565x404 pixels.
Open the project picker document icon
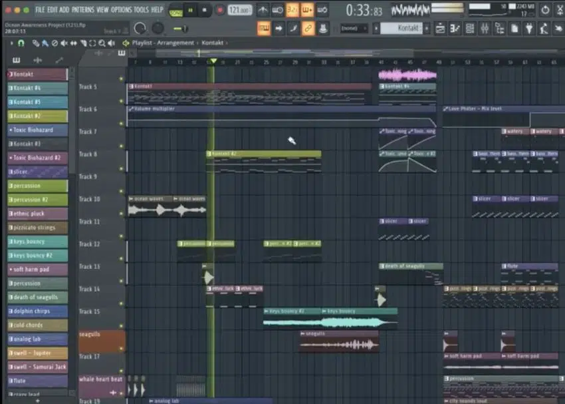[514, 28]
